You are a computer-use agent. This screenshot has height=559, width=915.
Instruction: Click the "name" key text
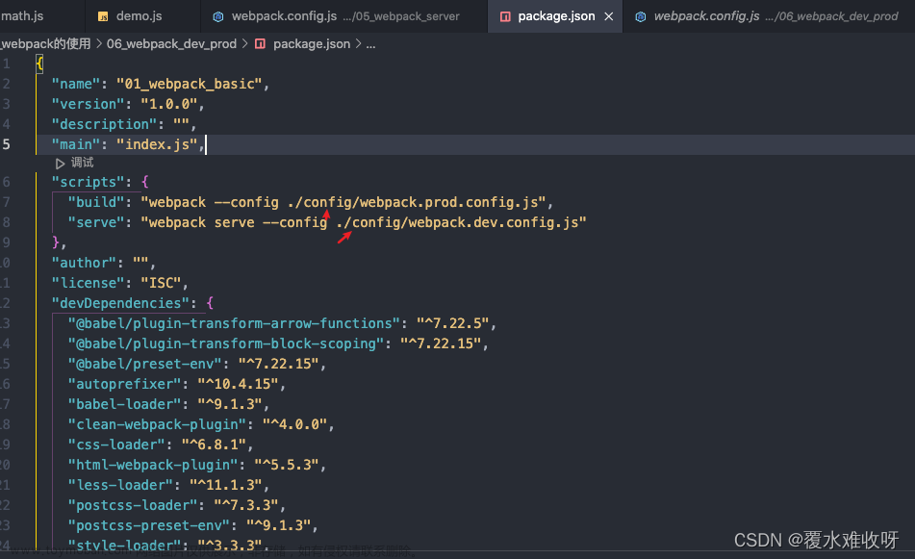pyautogui.click(x=76, y=84)
